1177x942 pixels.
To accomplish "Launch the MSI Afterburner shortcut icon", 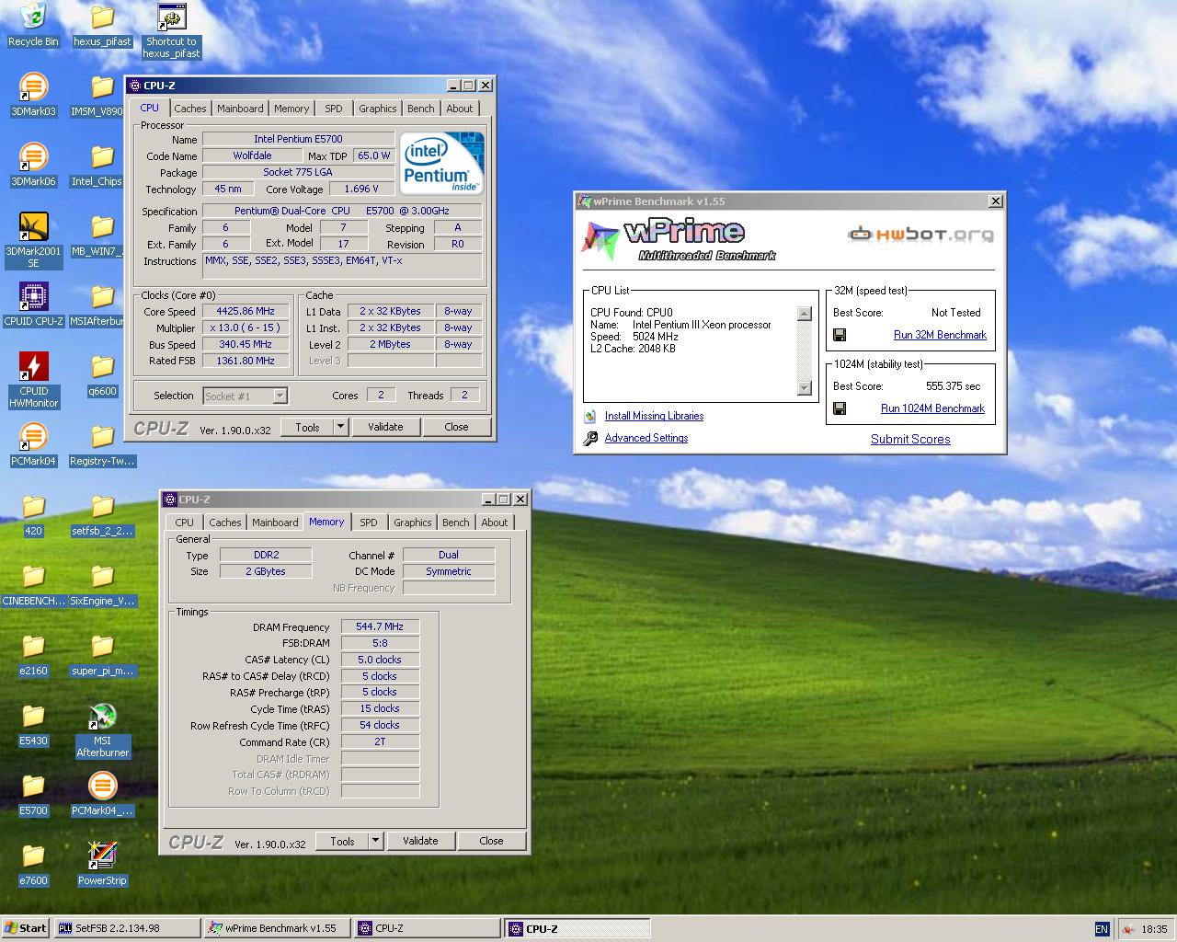I will (x=102, y=729).
